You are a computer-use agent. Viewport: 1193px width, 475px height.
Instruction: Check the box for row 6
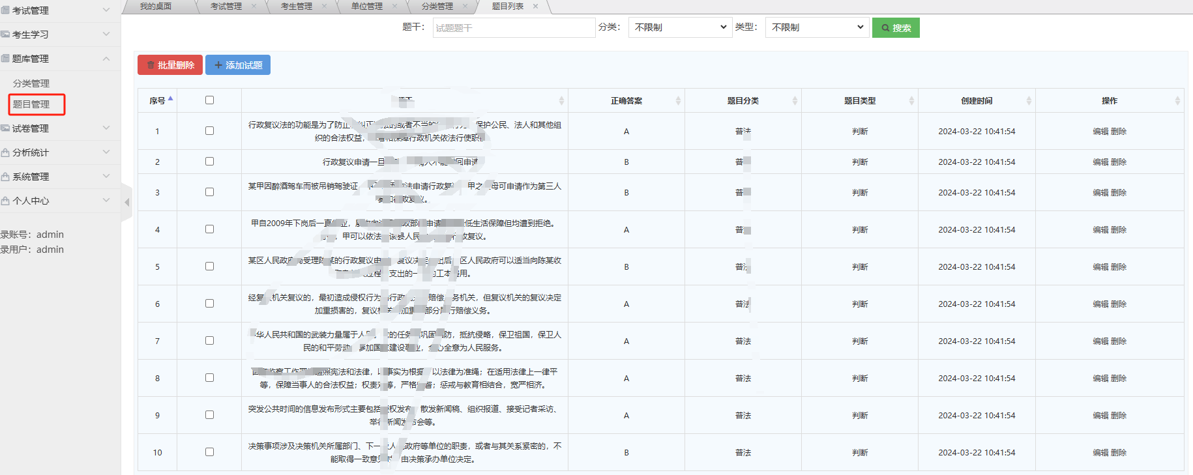[209, 303]
